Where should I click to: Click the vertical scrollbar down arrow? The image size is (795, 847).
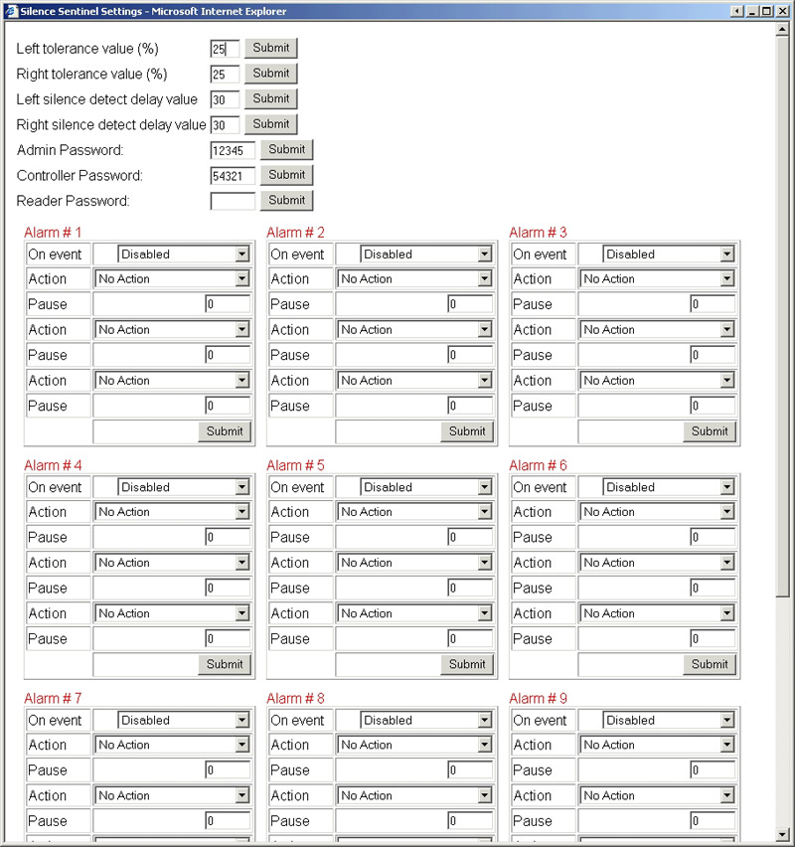(x=784, y=835)
